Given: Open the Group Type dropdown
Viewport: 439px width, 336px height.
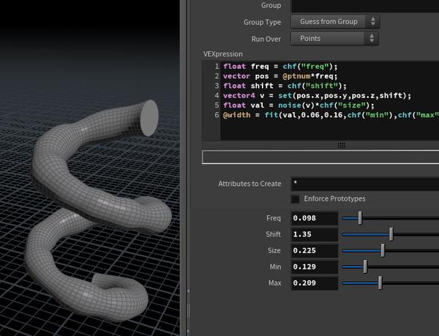Looking at the screenshot, I should [x=334, y=22].
